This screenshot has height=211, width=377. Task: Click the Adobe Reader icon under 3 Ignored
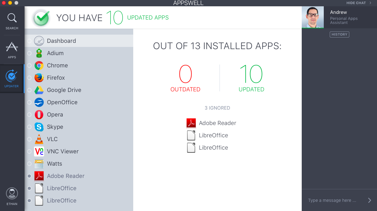(x=191, y=123)
